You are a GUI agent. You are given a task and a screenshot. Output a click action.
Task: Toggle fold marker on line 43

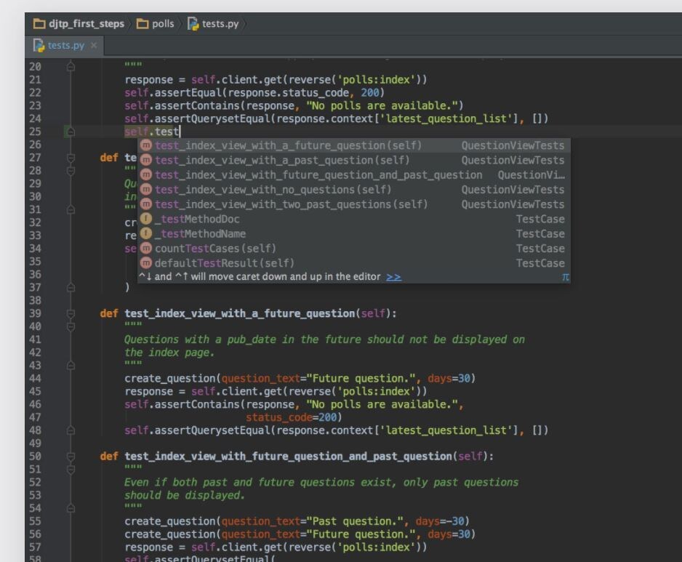(71, 366)
